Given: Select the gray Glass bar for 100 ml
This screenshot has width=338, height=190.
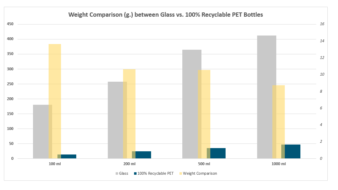Looking at the screenshot, I should coord(40,131).
